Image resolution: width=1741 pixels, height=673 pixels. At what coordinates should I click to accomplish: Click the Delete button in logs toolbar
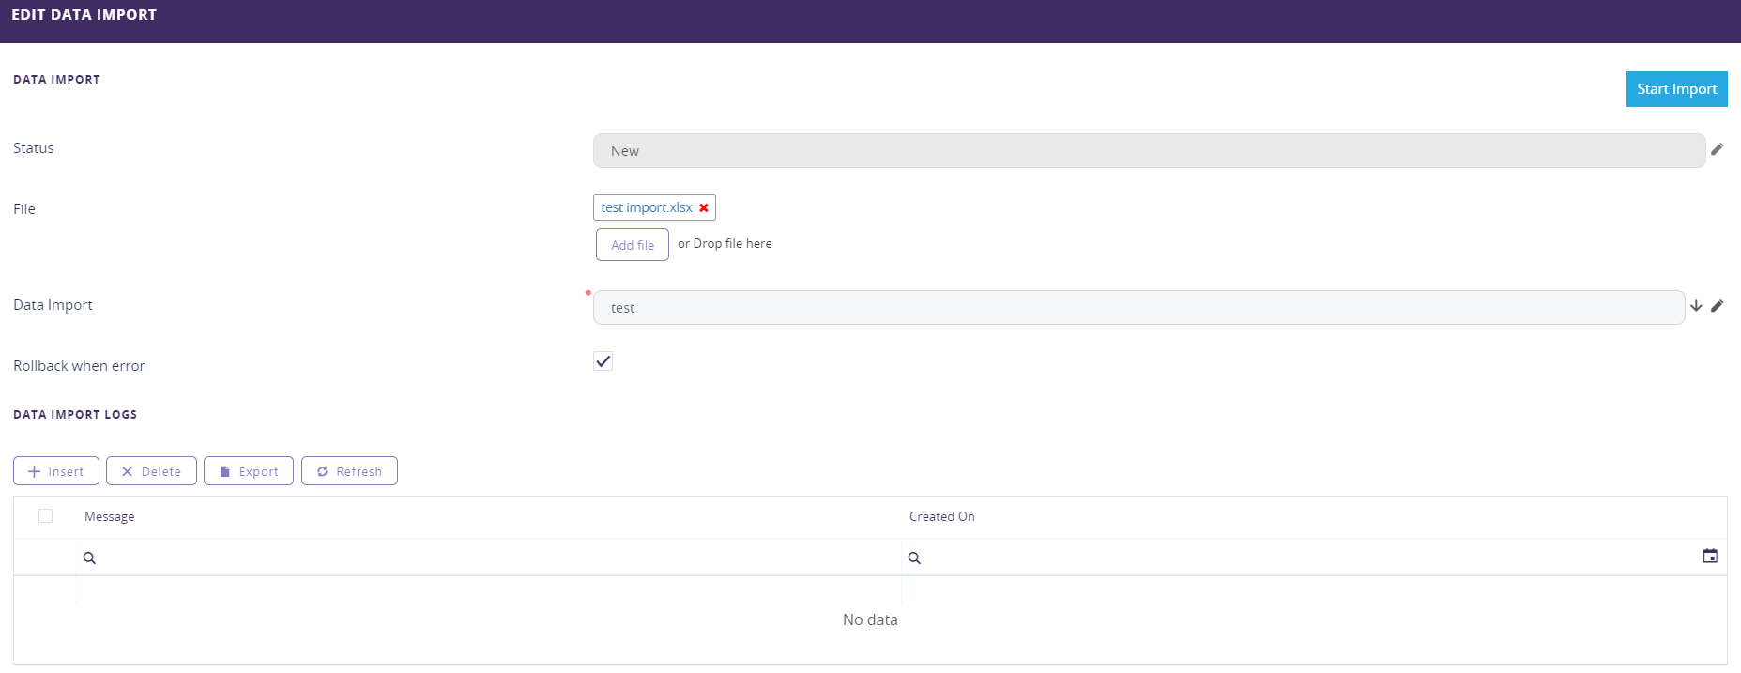coord(151,471)
